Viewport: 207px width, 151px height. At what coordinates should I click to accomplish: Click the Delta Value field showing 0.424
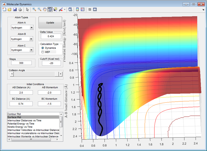coord(51,36)
